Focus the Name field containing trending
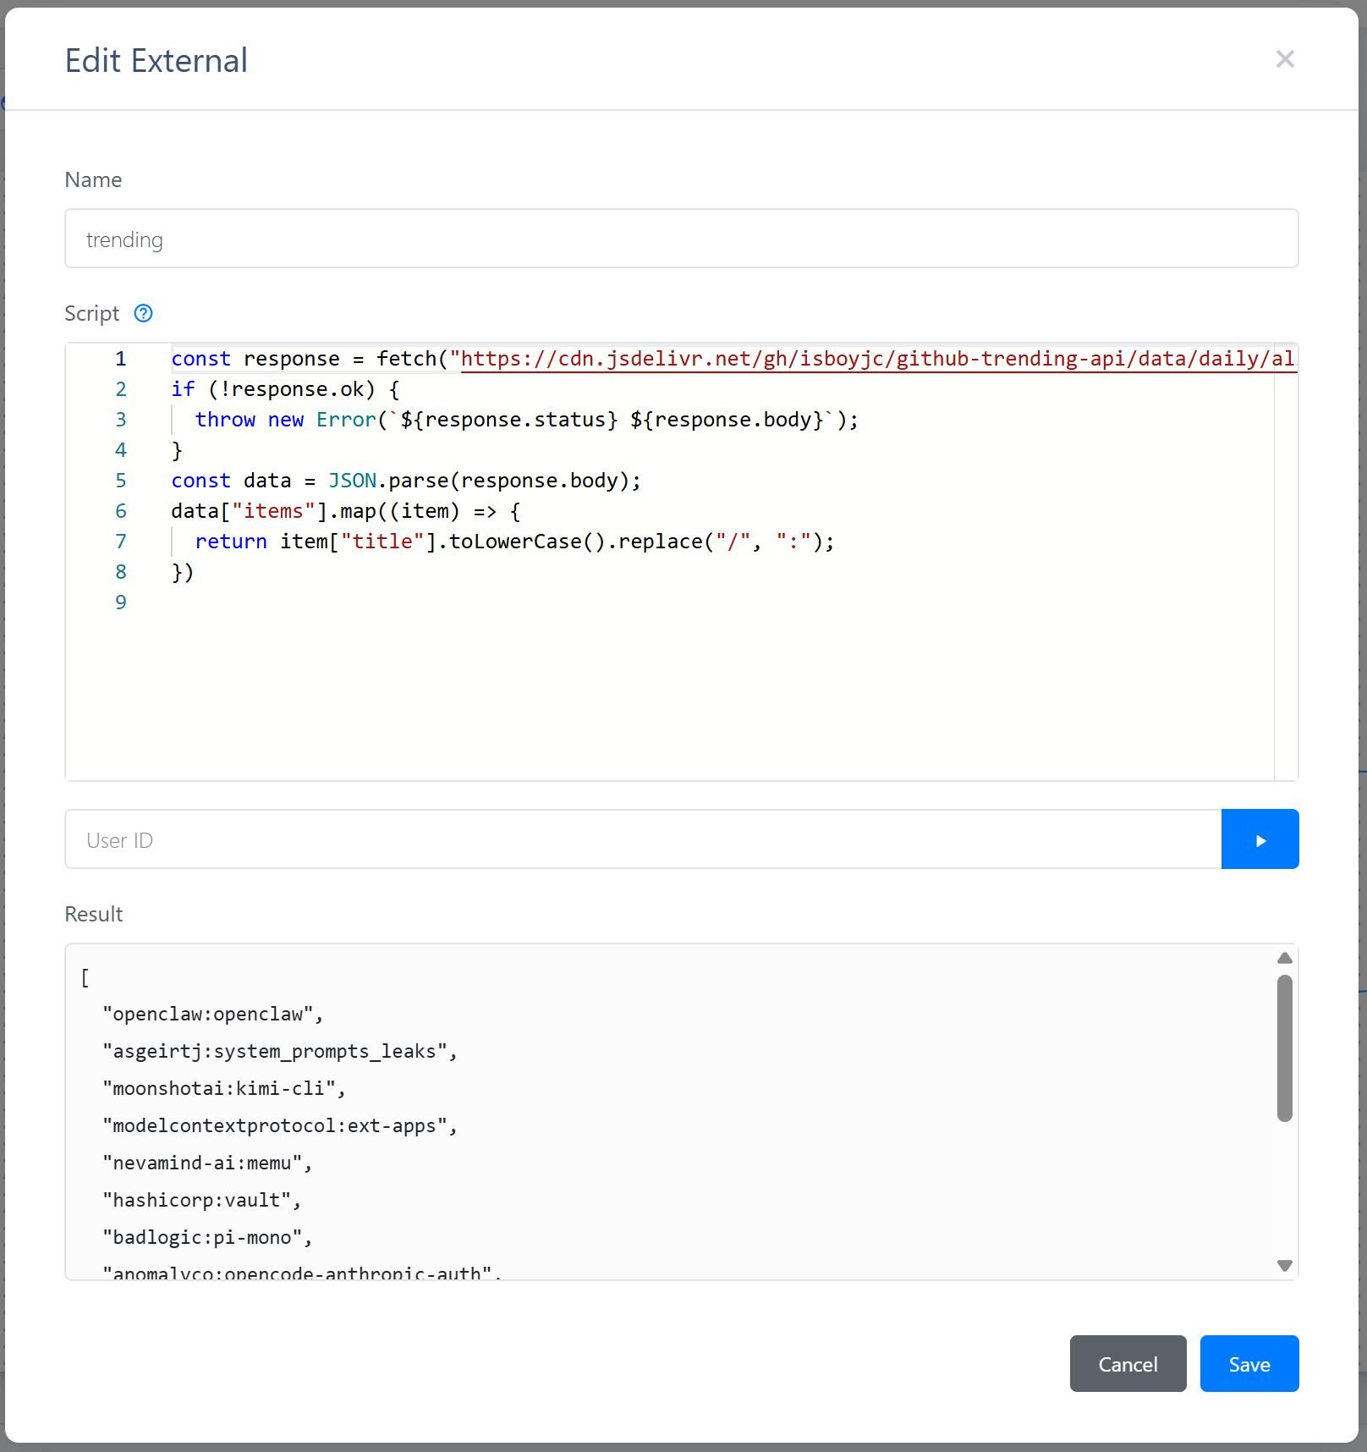The height and width of the screenshot is (1452, 1367). point(681,239)
